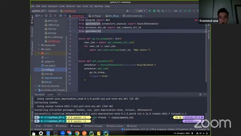
Task: Open the Refactor menu
Action: click(70, 6)
